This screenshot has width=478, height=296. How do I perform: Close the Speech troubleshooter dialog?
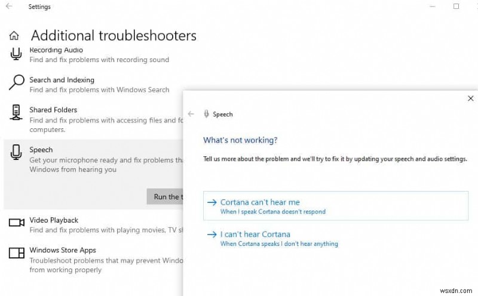pyautogui.click(x=470, y=98)
